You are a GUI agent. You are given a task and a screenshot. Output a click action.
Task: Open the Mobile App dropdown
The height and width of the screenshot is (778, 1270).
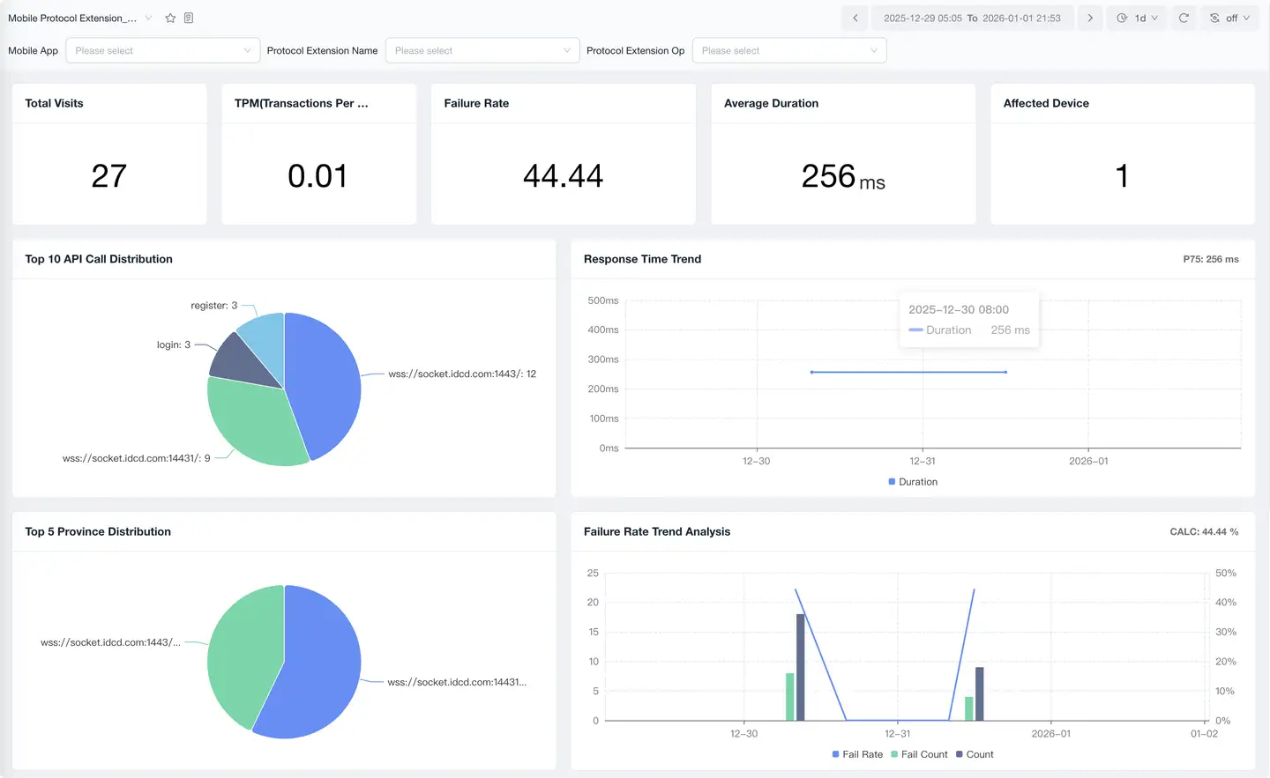tap(162, 50)
